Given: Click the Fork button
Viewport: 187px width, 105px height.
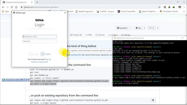Looking at the screenshot, I should tap(152, 28).
